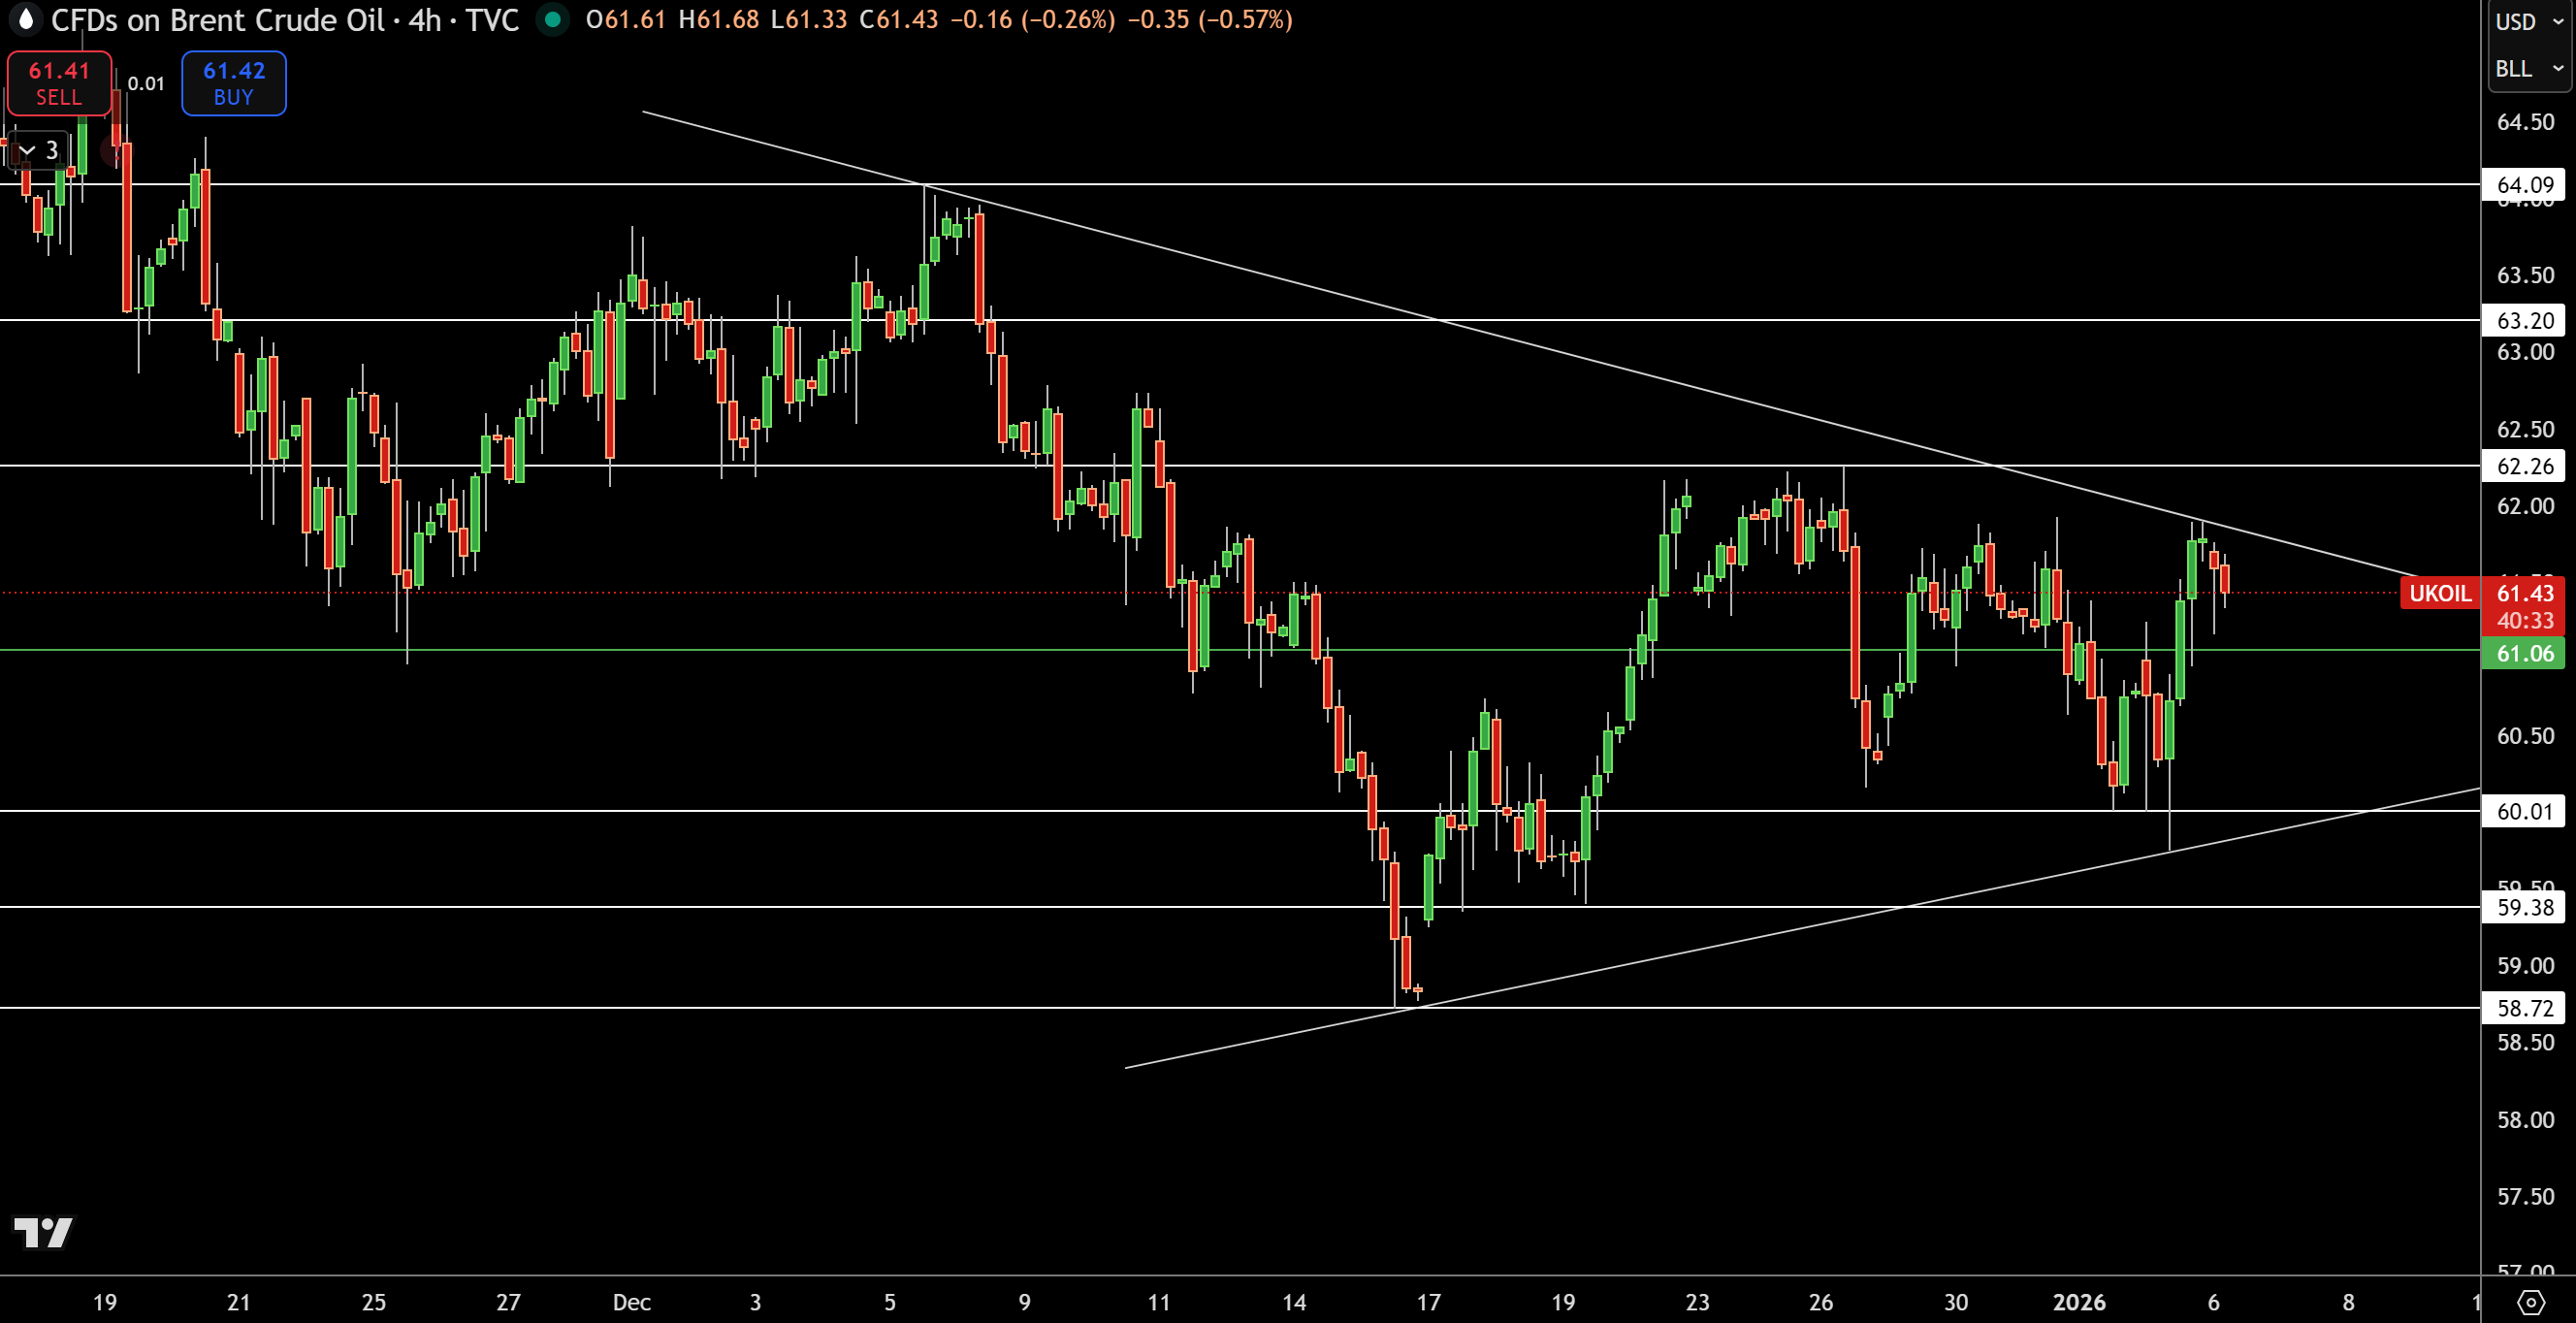The image size is (2576, 1323).
Task: Select the descending upper trend line
Action: pos(1530,344)
